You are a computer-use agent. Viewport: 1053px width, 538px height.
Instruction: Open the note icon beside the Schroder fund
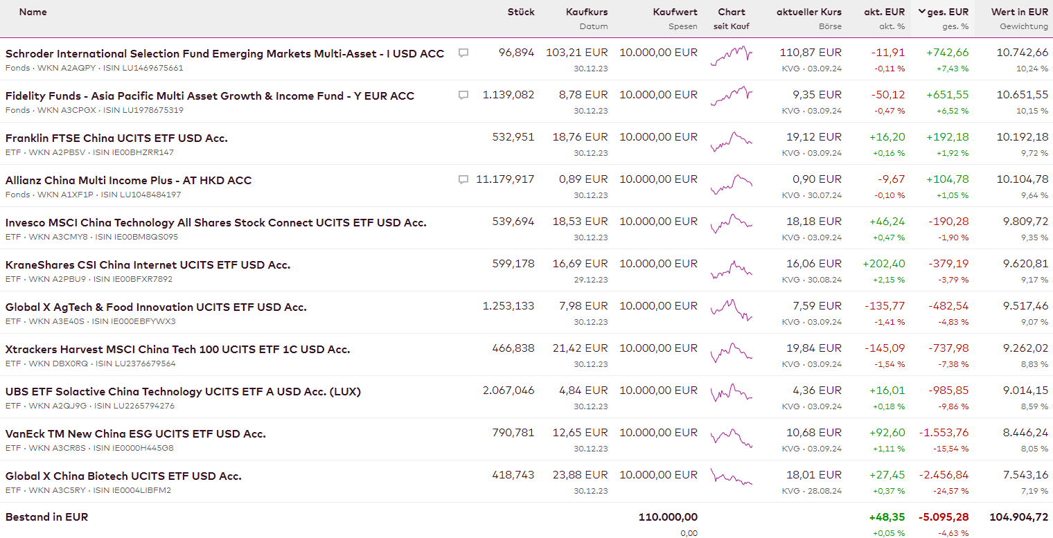click(x=463, y=53)
